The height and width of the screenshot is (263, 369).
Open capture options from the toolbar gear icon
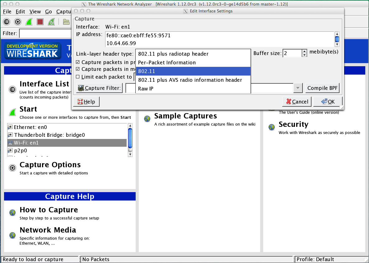[x=18, y=22]
